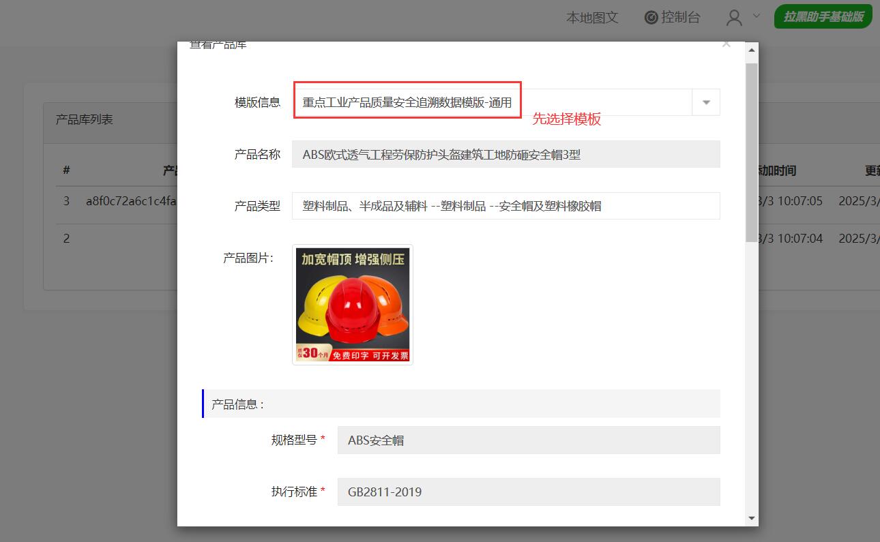Click row 3 number in background table

pyautogui.click(x=67, y=201)
